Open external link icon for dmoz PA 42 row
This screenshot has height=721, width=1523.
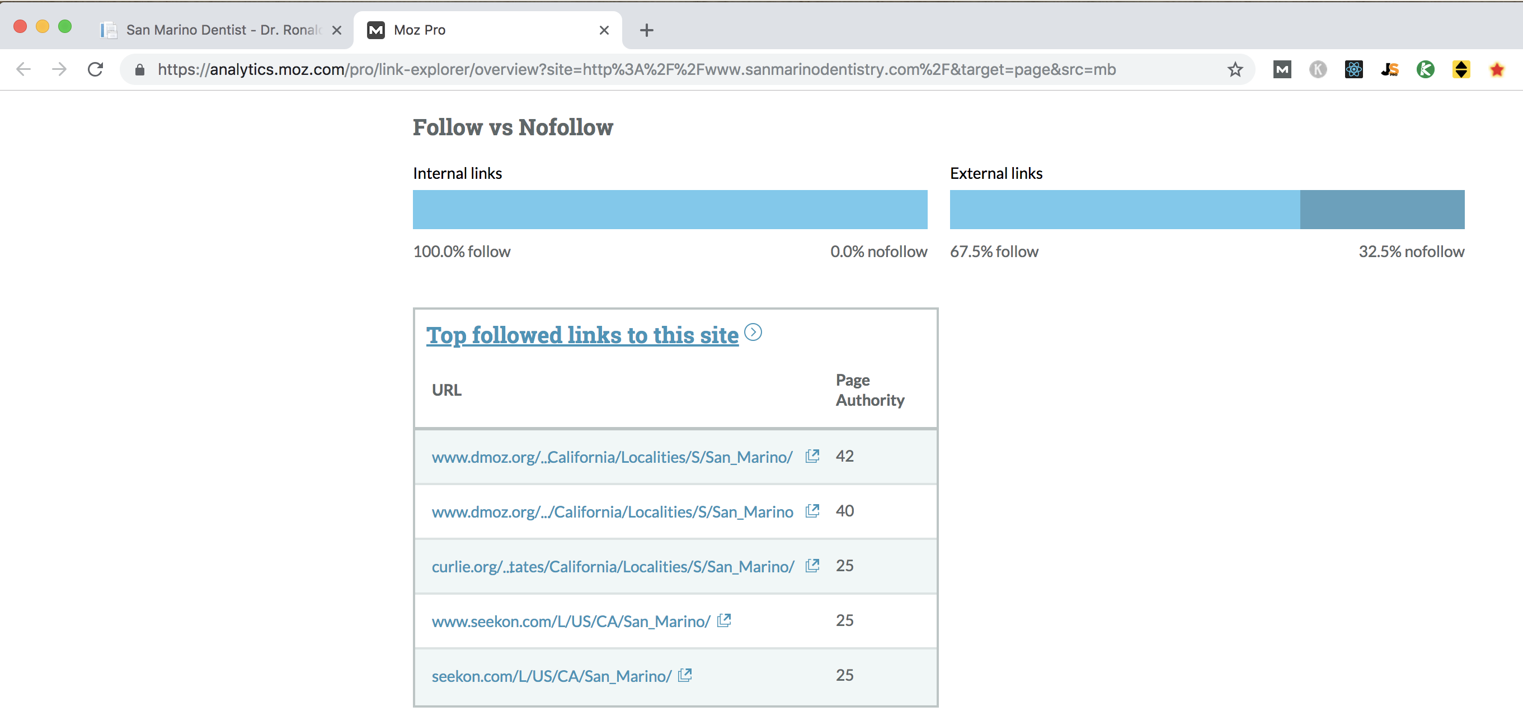[x=812, y=456]
